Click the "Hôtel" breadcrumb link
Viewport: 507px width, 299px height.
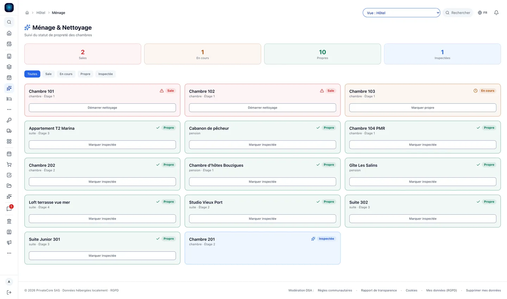(41, 13)
